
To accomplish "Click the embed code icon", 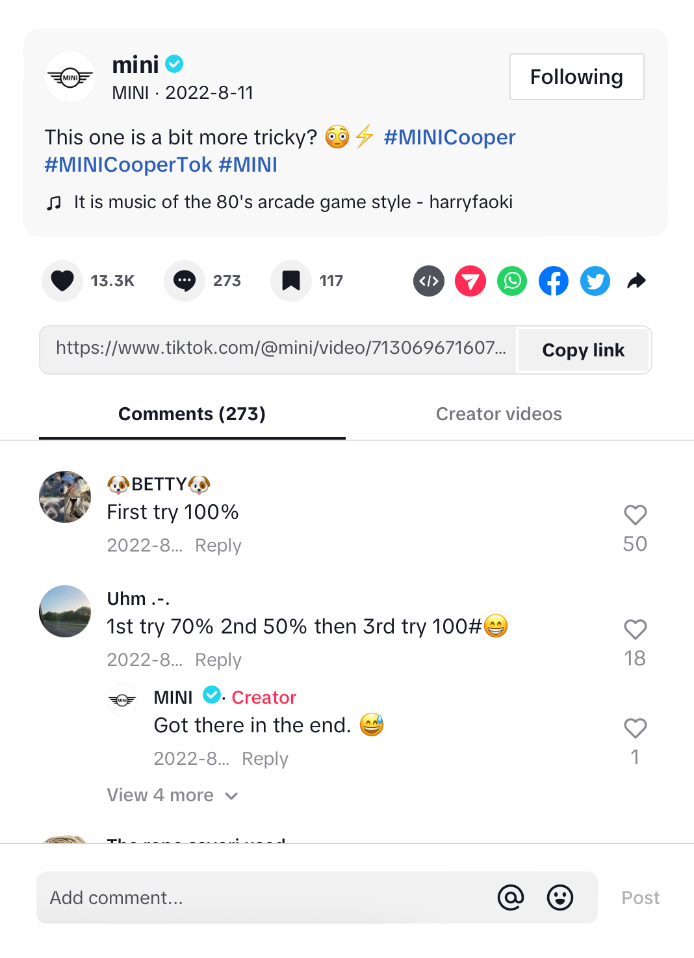I will click(x=429, y=281).
